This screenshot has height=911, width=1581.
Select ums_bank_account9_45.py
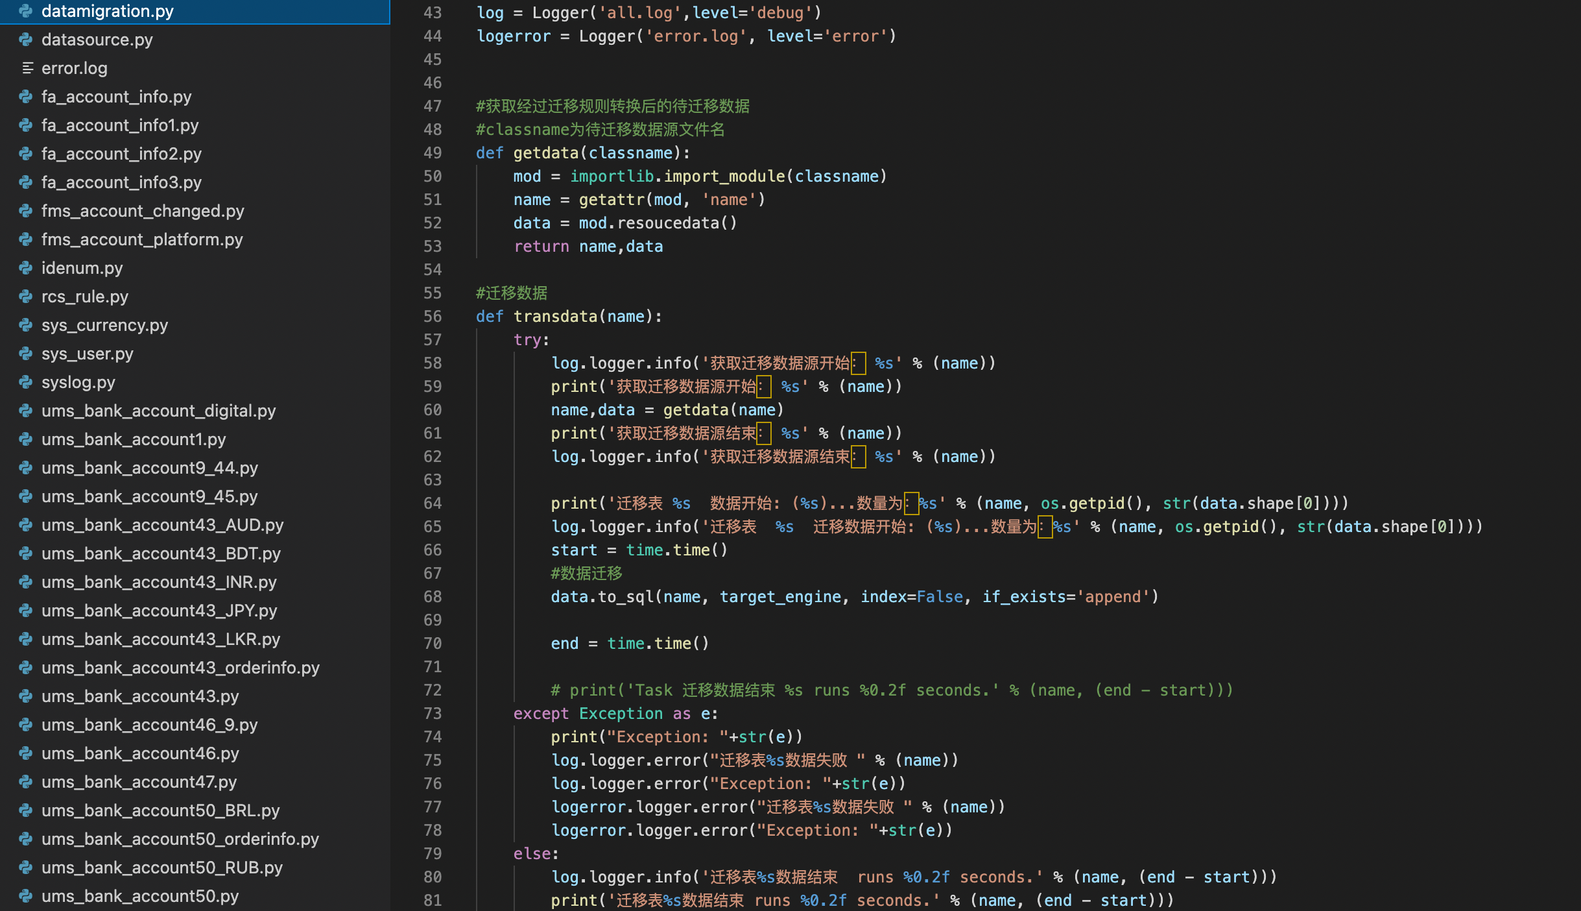pyautogui.click(x=195, y=496)
